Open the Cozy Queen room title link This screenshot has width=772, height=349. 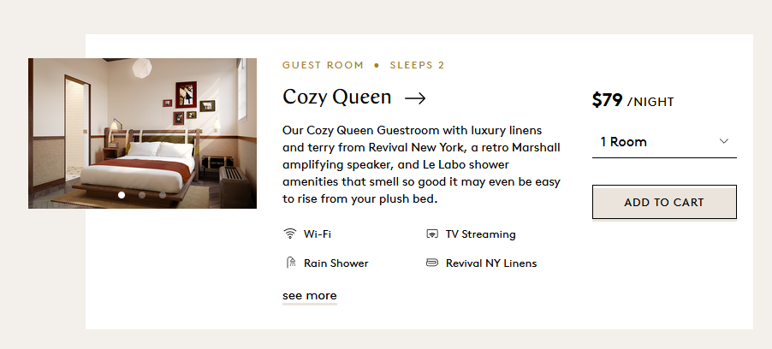[x=337, y=98]
